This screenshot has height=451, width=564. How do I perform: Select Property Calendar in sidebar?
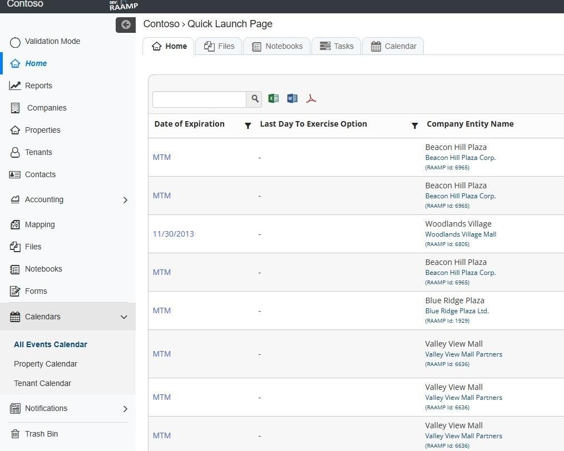[46, 364]
